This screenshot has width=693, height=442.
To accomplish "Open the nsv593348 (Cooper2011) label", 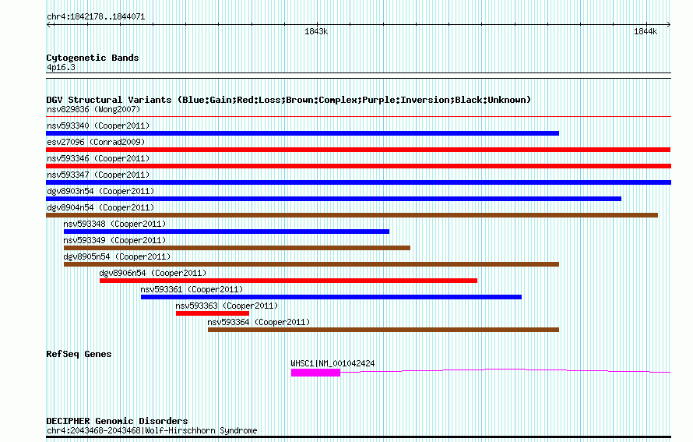I will click(x=114, y=224).
